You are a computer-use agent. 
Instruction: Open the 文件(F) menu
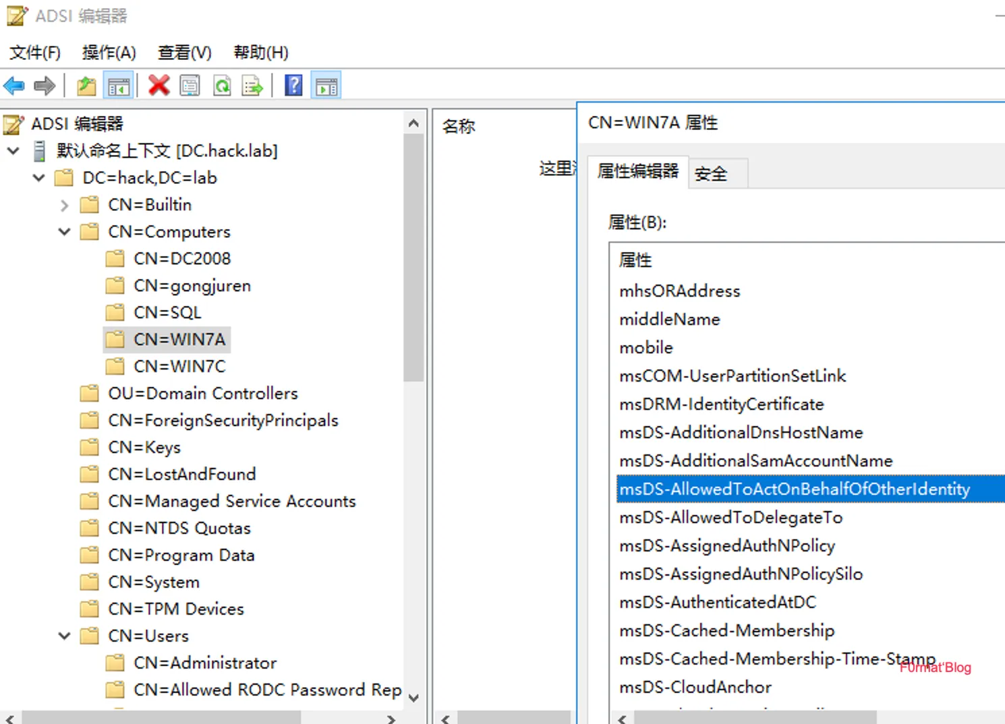(35, 53)
